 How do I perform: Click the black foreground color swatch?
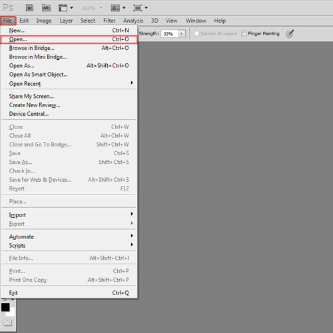(x=5, y=307)
